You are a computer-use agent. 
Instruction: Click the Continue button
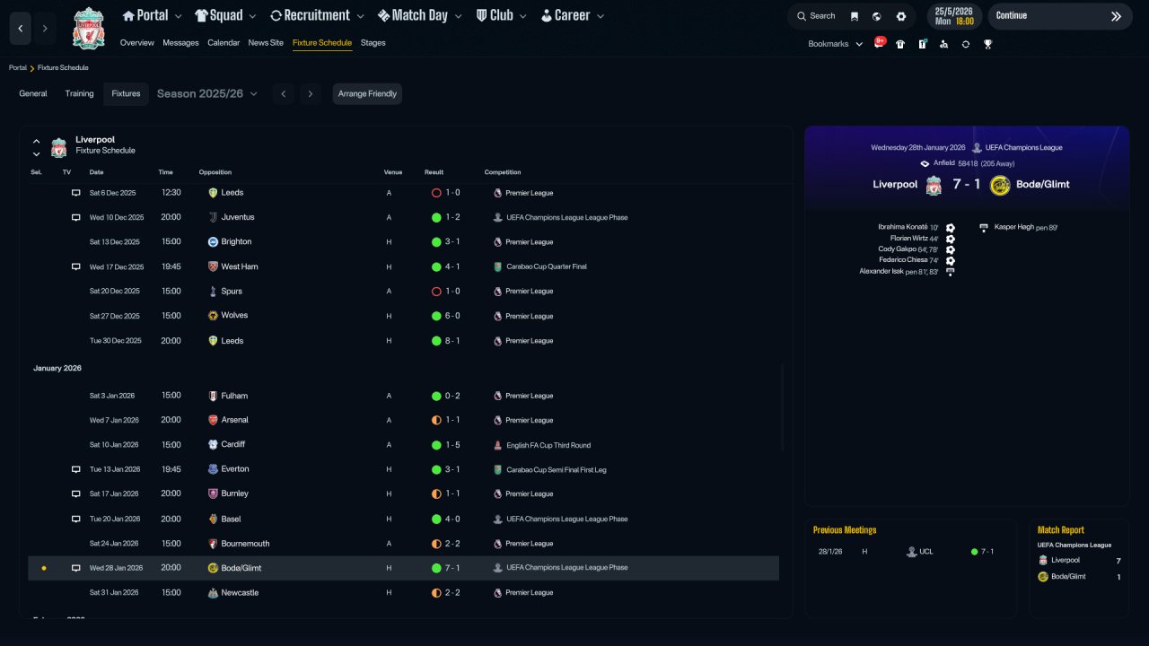(x=1059, y=16)
